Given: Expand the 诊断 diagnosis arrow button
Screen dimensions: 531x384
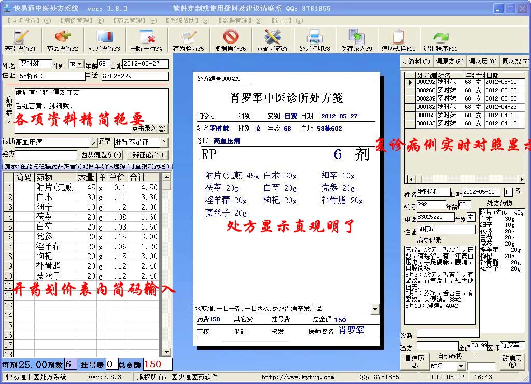Looking at the screenshot, I should 94,142.
